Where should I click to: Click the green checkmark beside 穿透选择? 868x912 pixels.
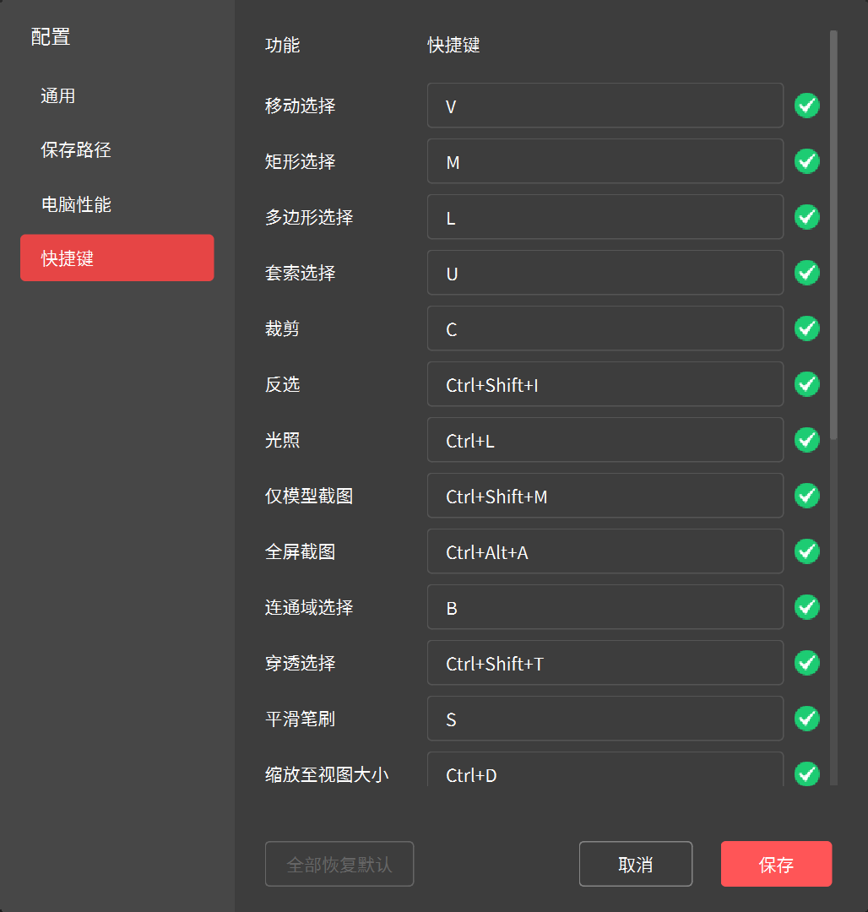click(x=807, y=663)
